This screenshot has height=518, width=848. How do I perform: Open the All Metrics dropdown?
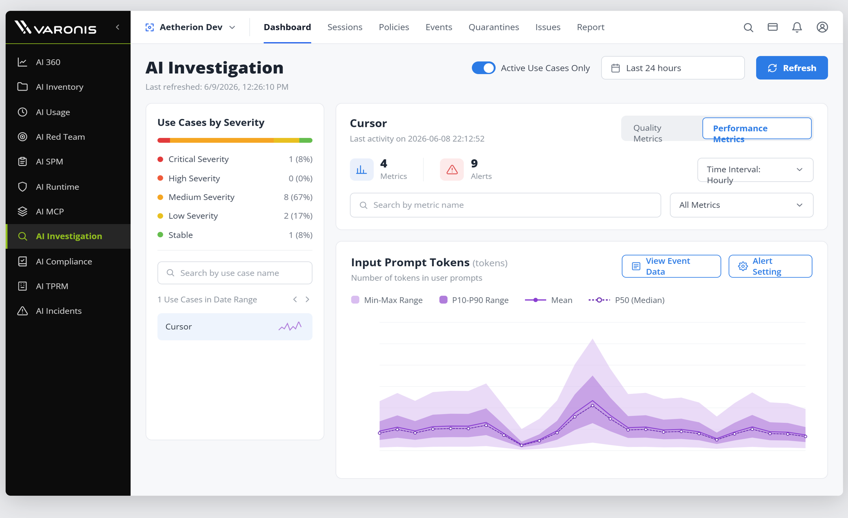click(x=742, y=205)
